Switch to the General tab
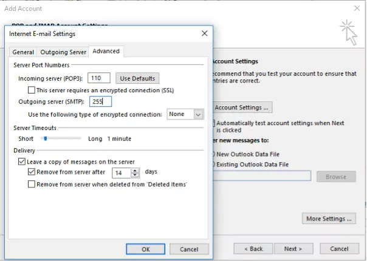This screenshot has height=261, width=367. [23, 52]
